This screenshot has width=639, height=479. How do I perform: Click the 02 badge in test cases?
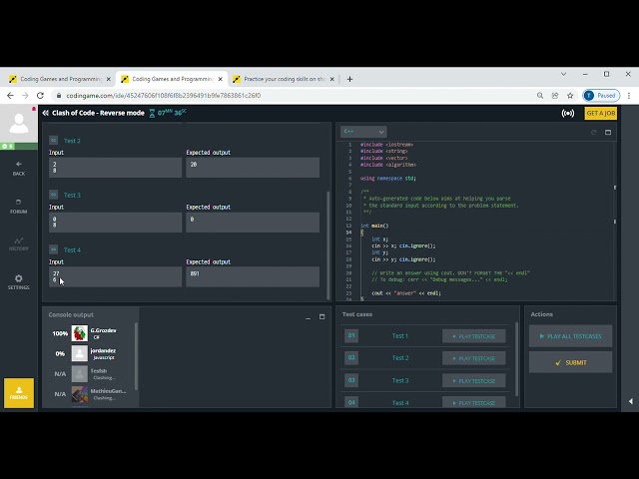pyautogui.click(x=351, y=357)
